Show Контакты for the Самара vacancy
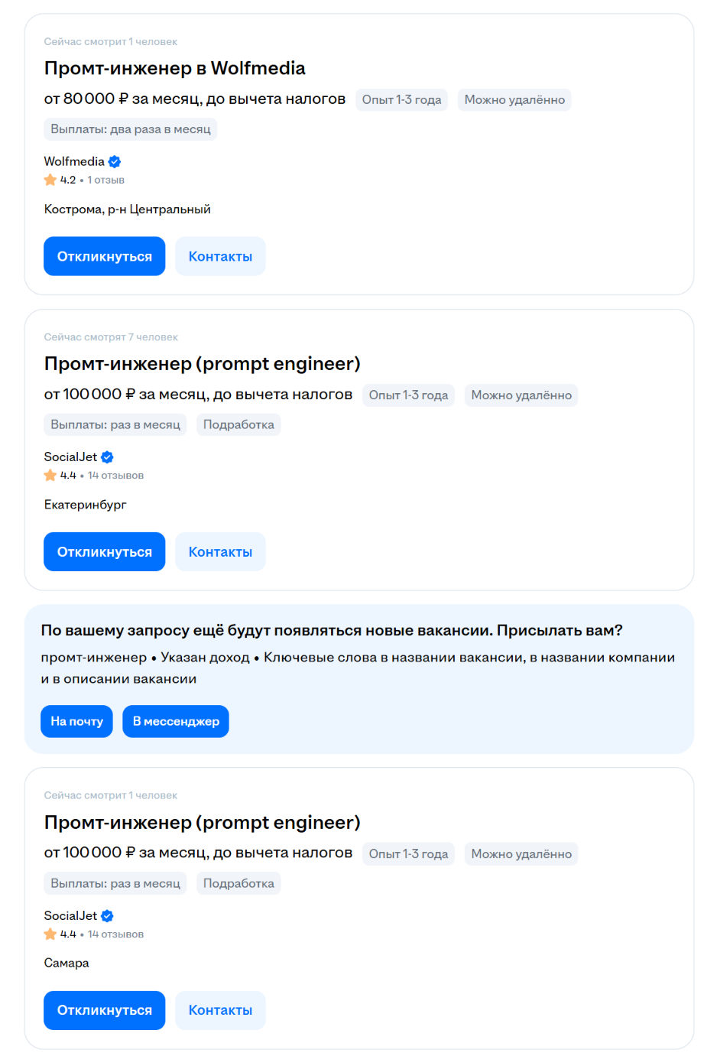Screen dimensions: 717x1053 (220, 1010)
